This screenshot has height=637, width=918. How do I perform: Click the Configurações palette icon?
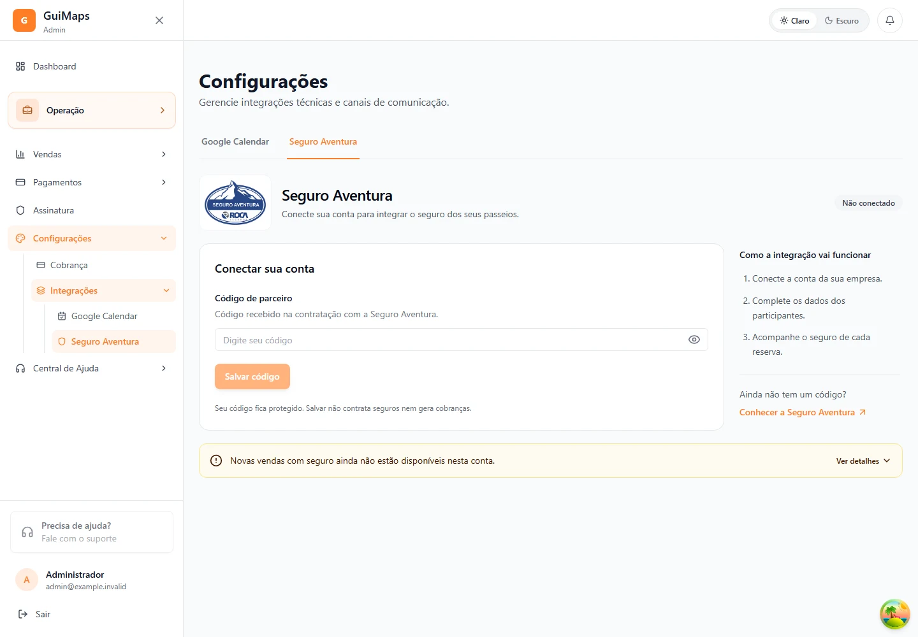20,238
